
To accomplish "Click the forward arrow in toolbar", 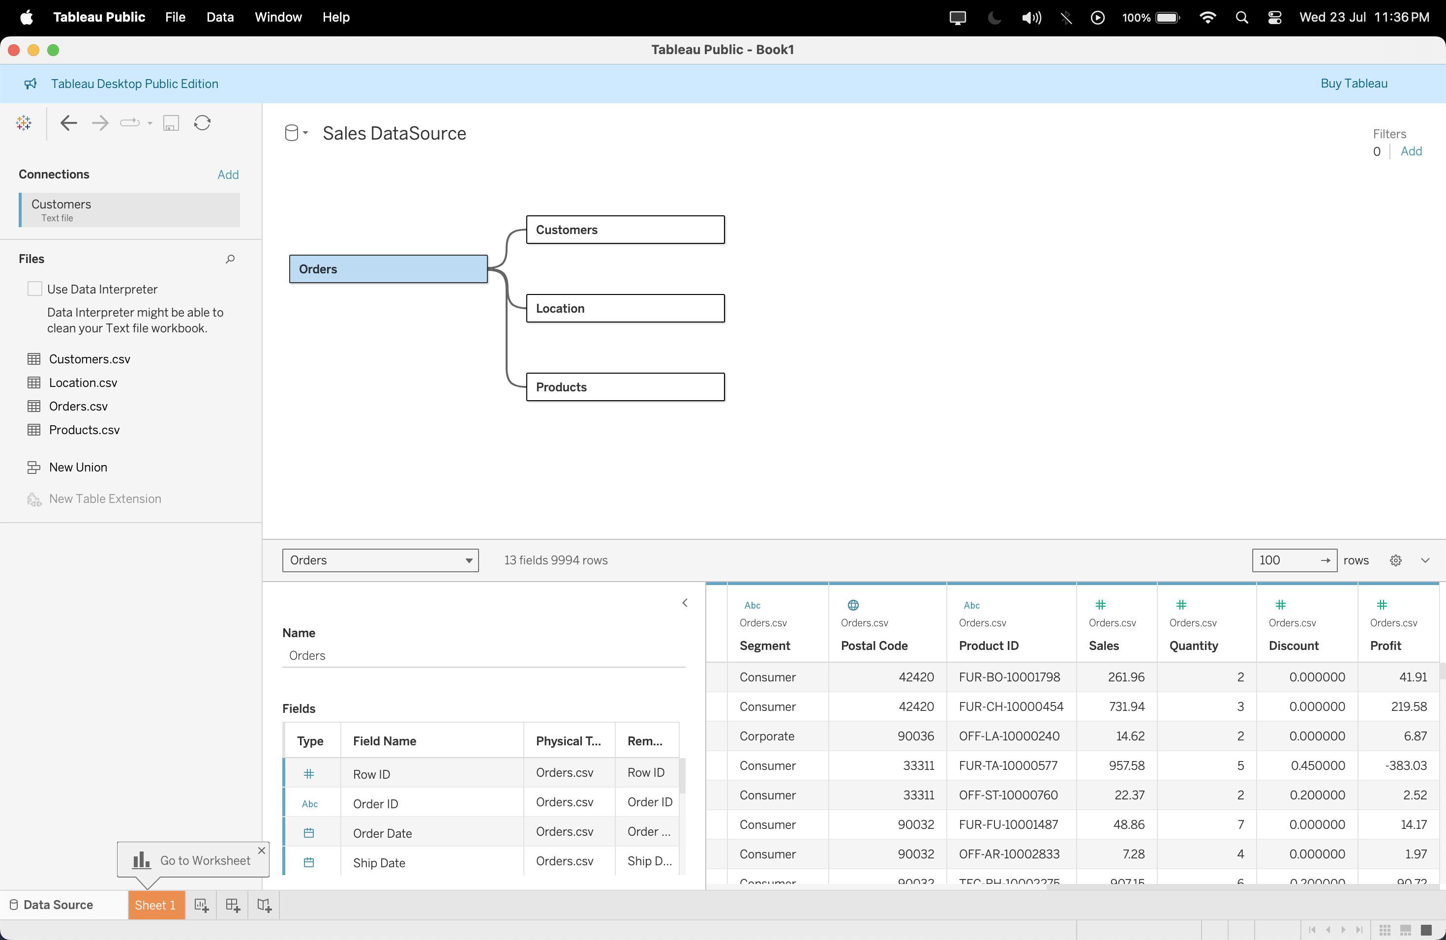I will point(100,123).
